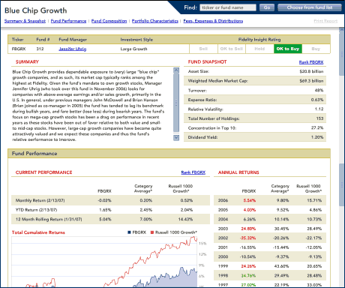The height and width of the screenshot is (288, 345).
Task: Click YTD Return (2/13/07) row label
Action: click(36, 210)
